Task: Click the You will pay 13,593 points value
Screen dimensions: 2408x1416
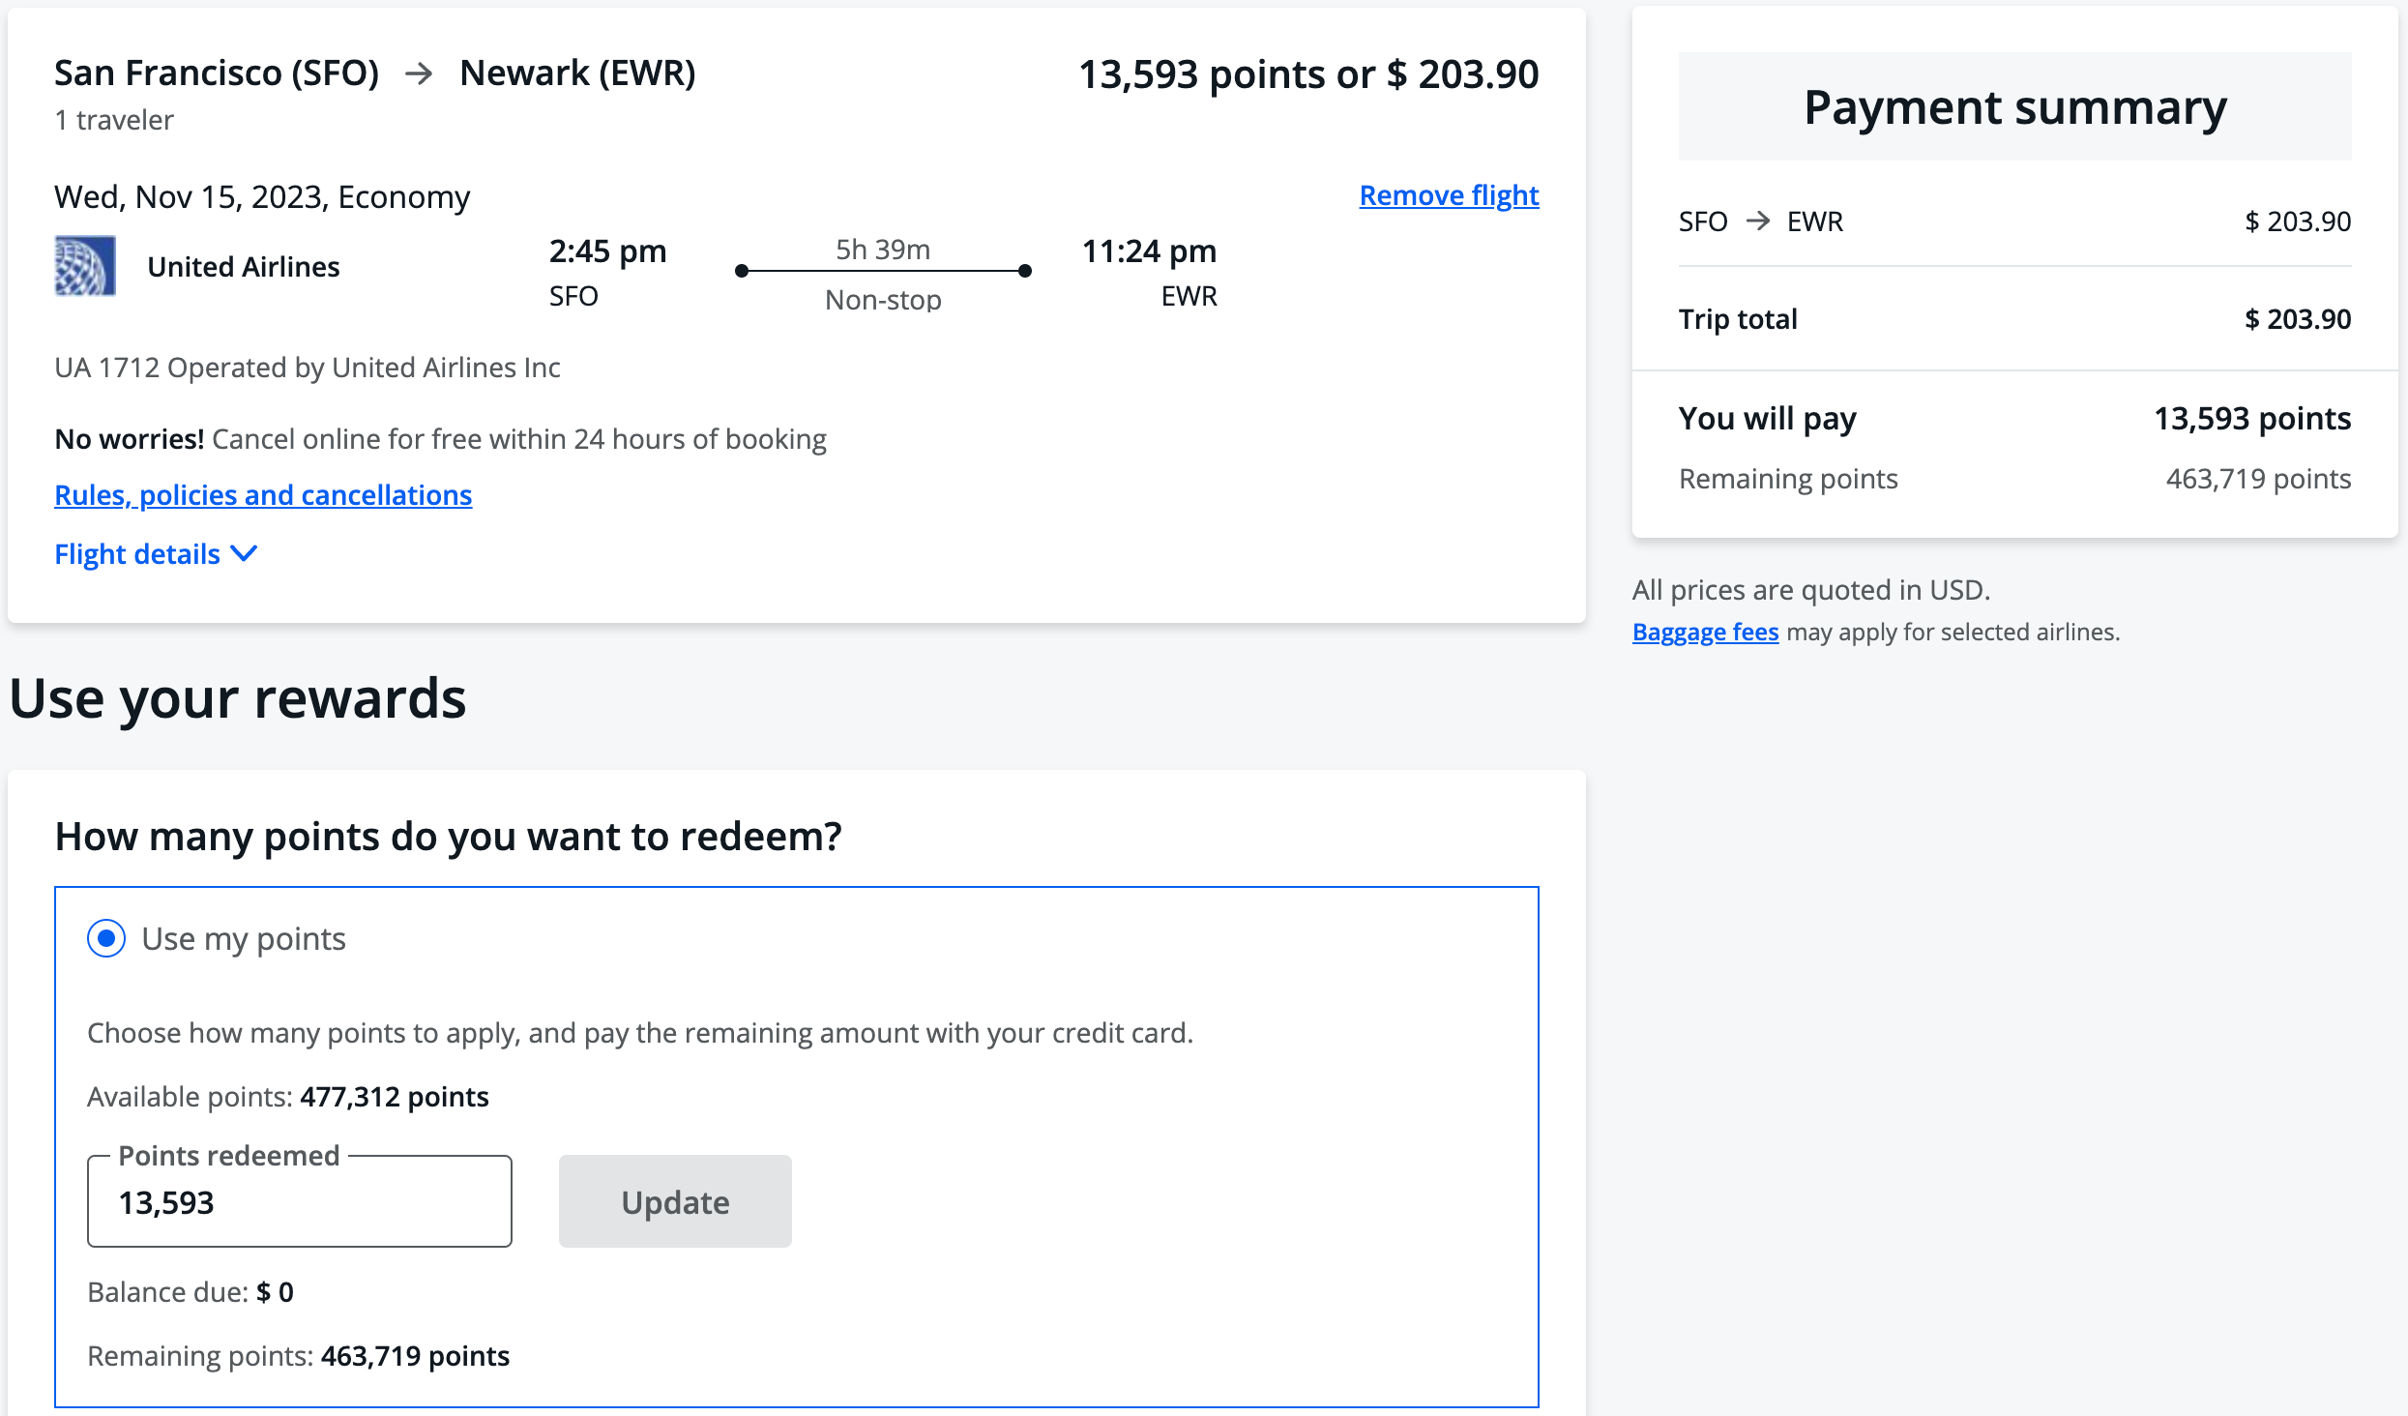Action: 2252,419
